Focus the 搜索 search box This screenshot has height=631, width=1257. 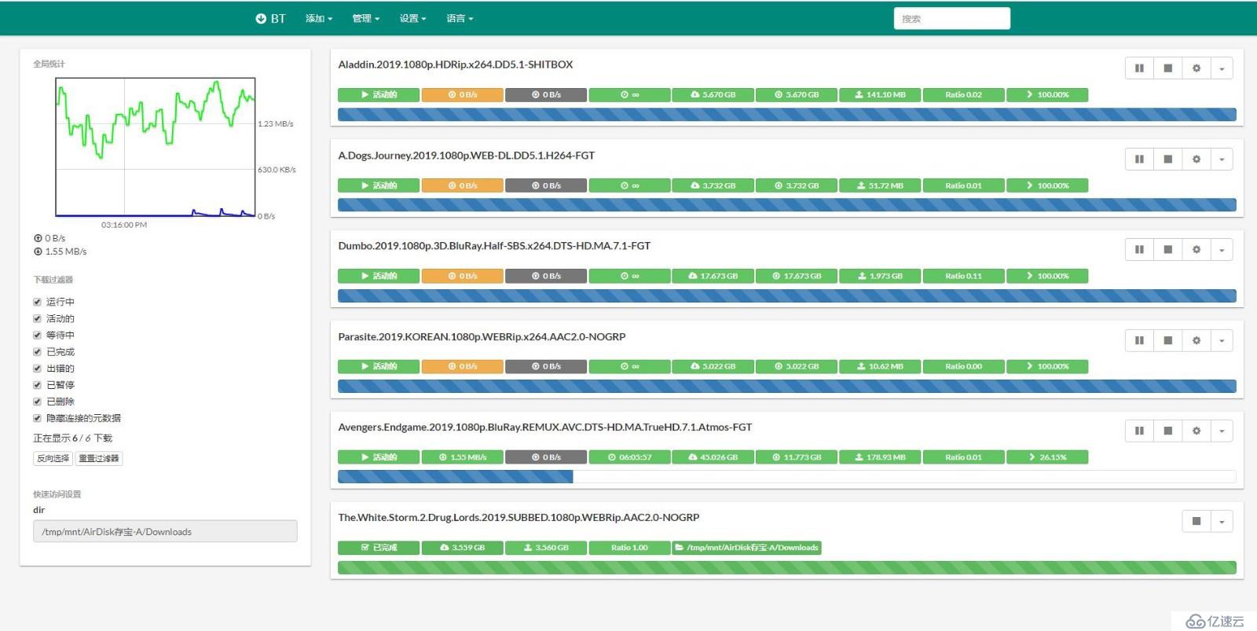[x=951, y=19]
